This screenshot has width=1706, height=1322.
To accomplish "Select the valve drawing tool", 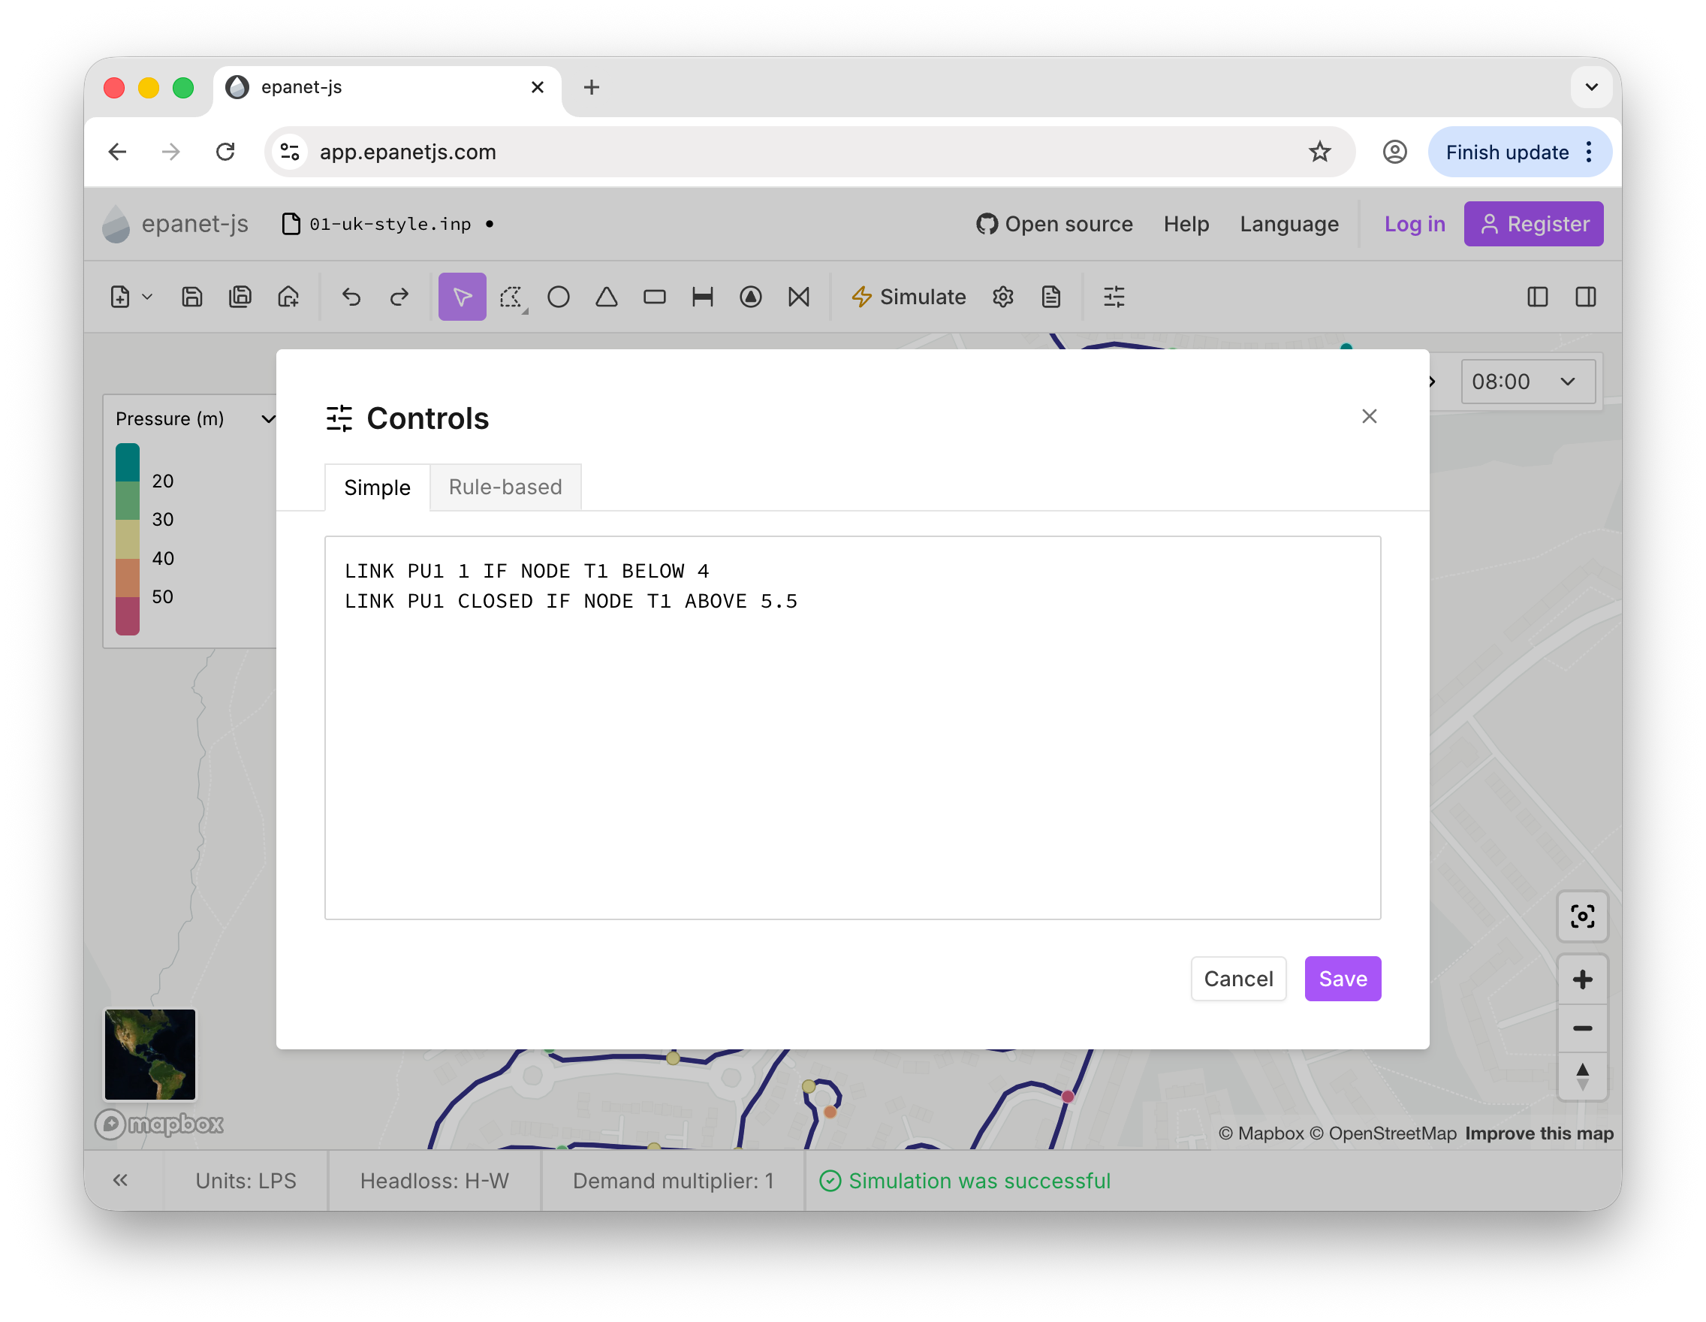I will click(x=798, y=297).
